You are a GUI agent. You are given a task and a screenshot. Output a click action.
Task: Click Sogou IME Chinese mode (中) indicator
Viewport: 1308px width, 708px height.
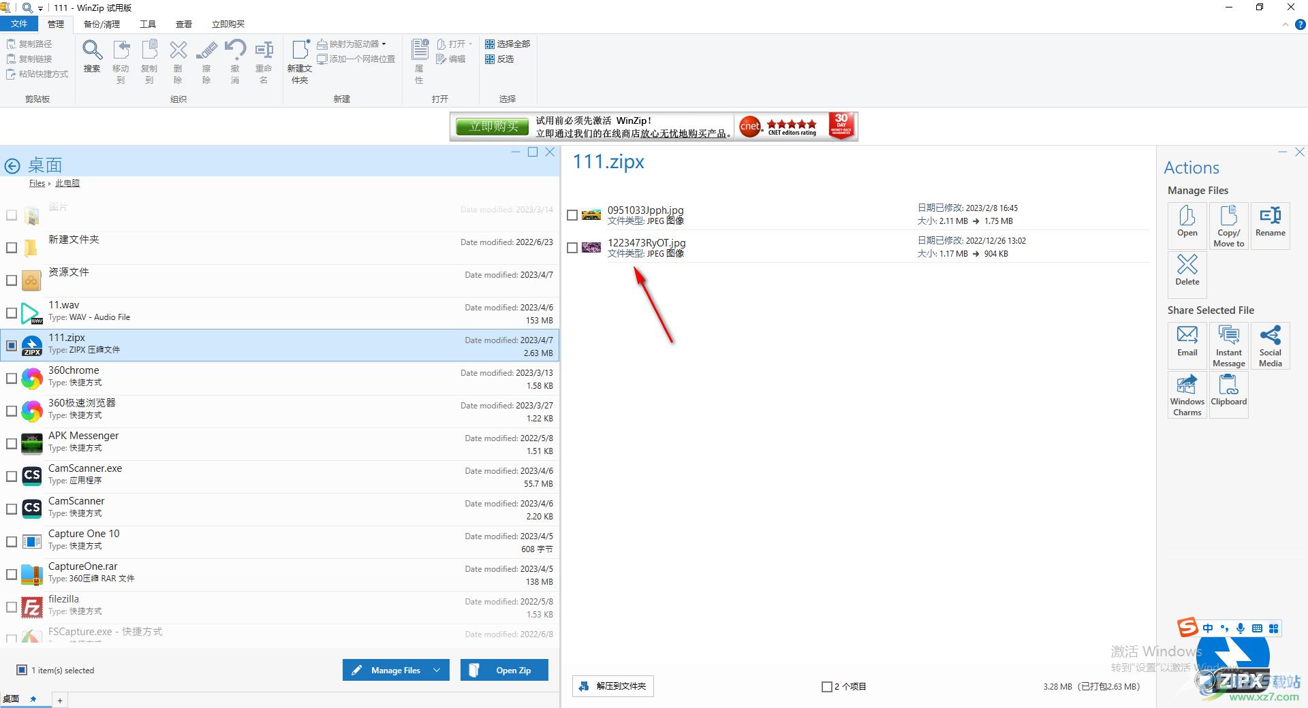pos(1208,628)
